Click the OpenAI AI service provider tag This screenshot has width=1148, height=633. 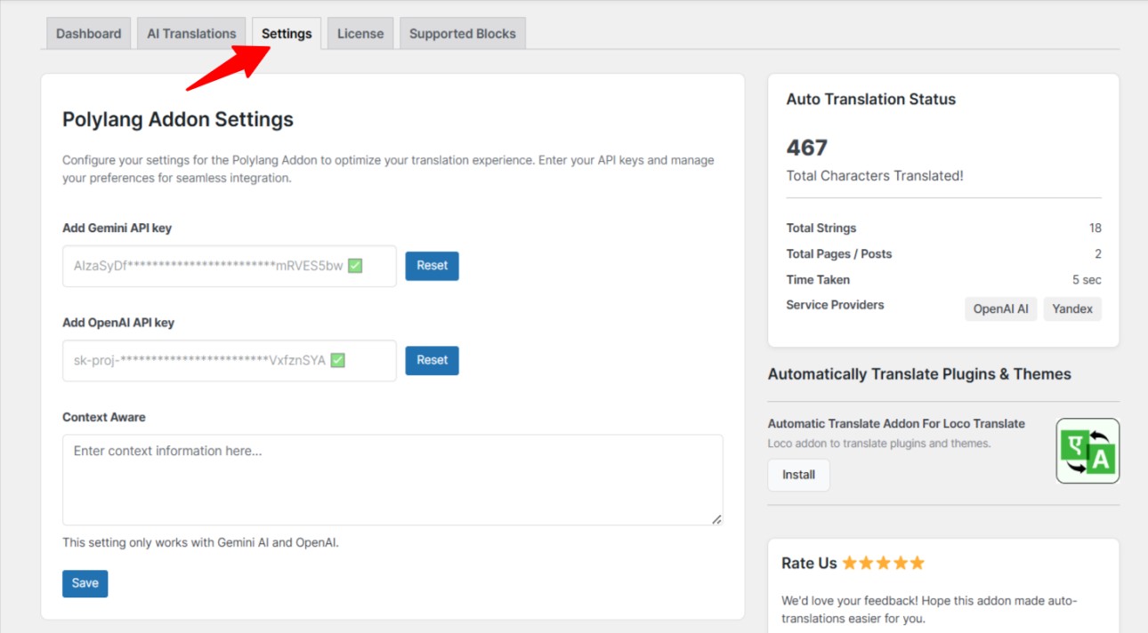pos(1000,308)
